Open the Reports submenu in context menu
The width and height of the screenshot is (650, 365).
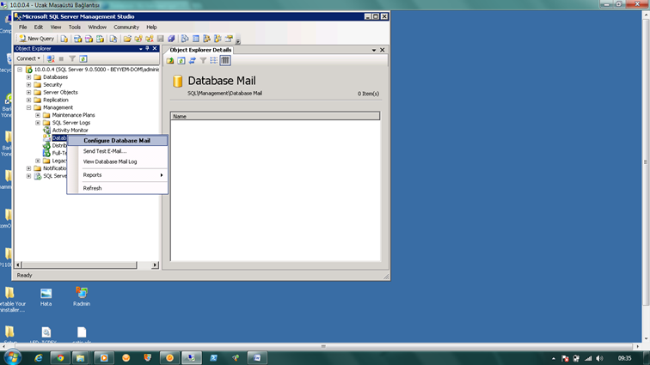[117, 175]
